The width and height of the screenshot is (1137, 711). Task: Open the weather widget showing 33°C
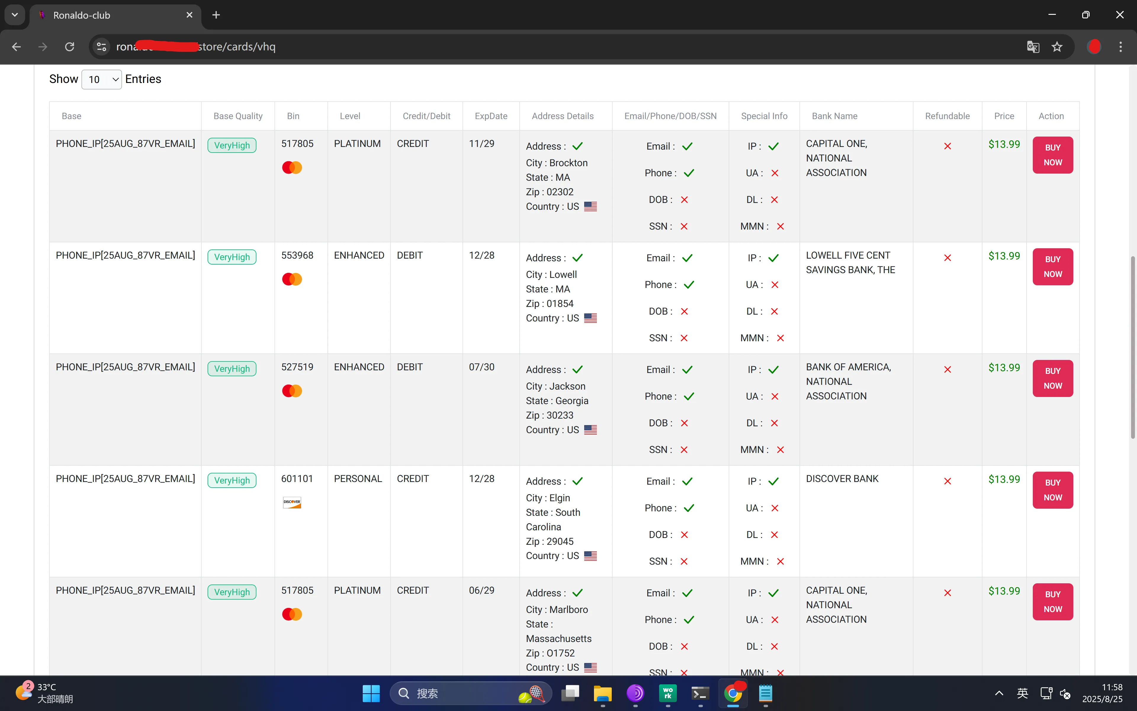pos(45,693)
